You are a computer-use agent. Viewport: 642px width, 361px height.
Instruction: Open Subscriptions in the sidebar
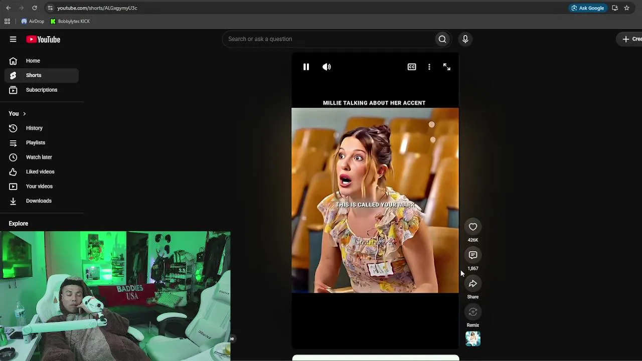tap(42, 90)
